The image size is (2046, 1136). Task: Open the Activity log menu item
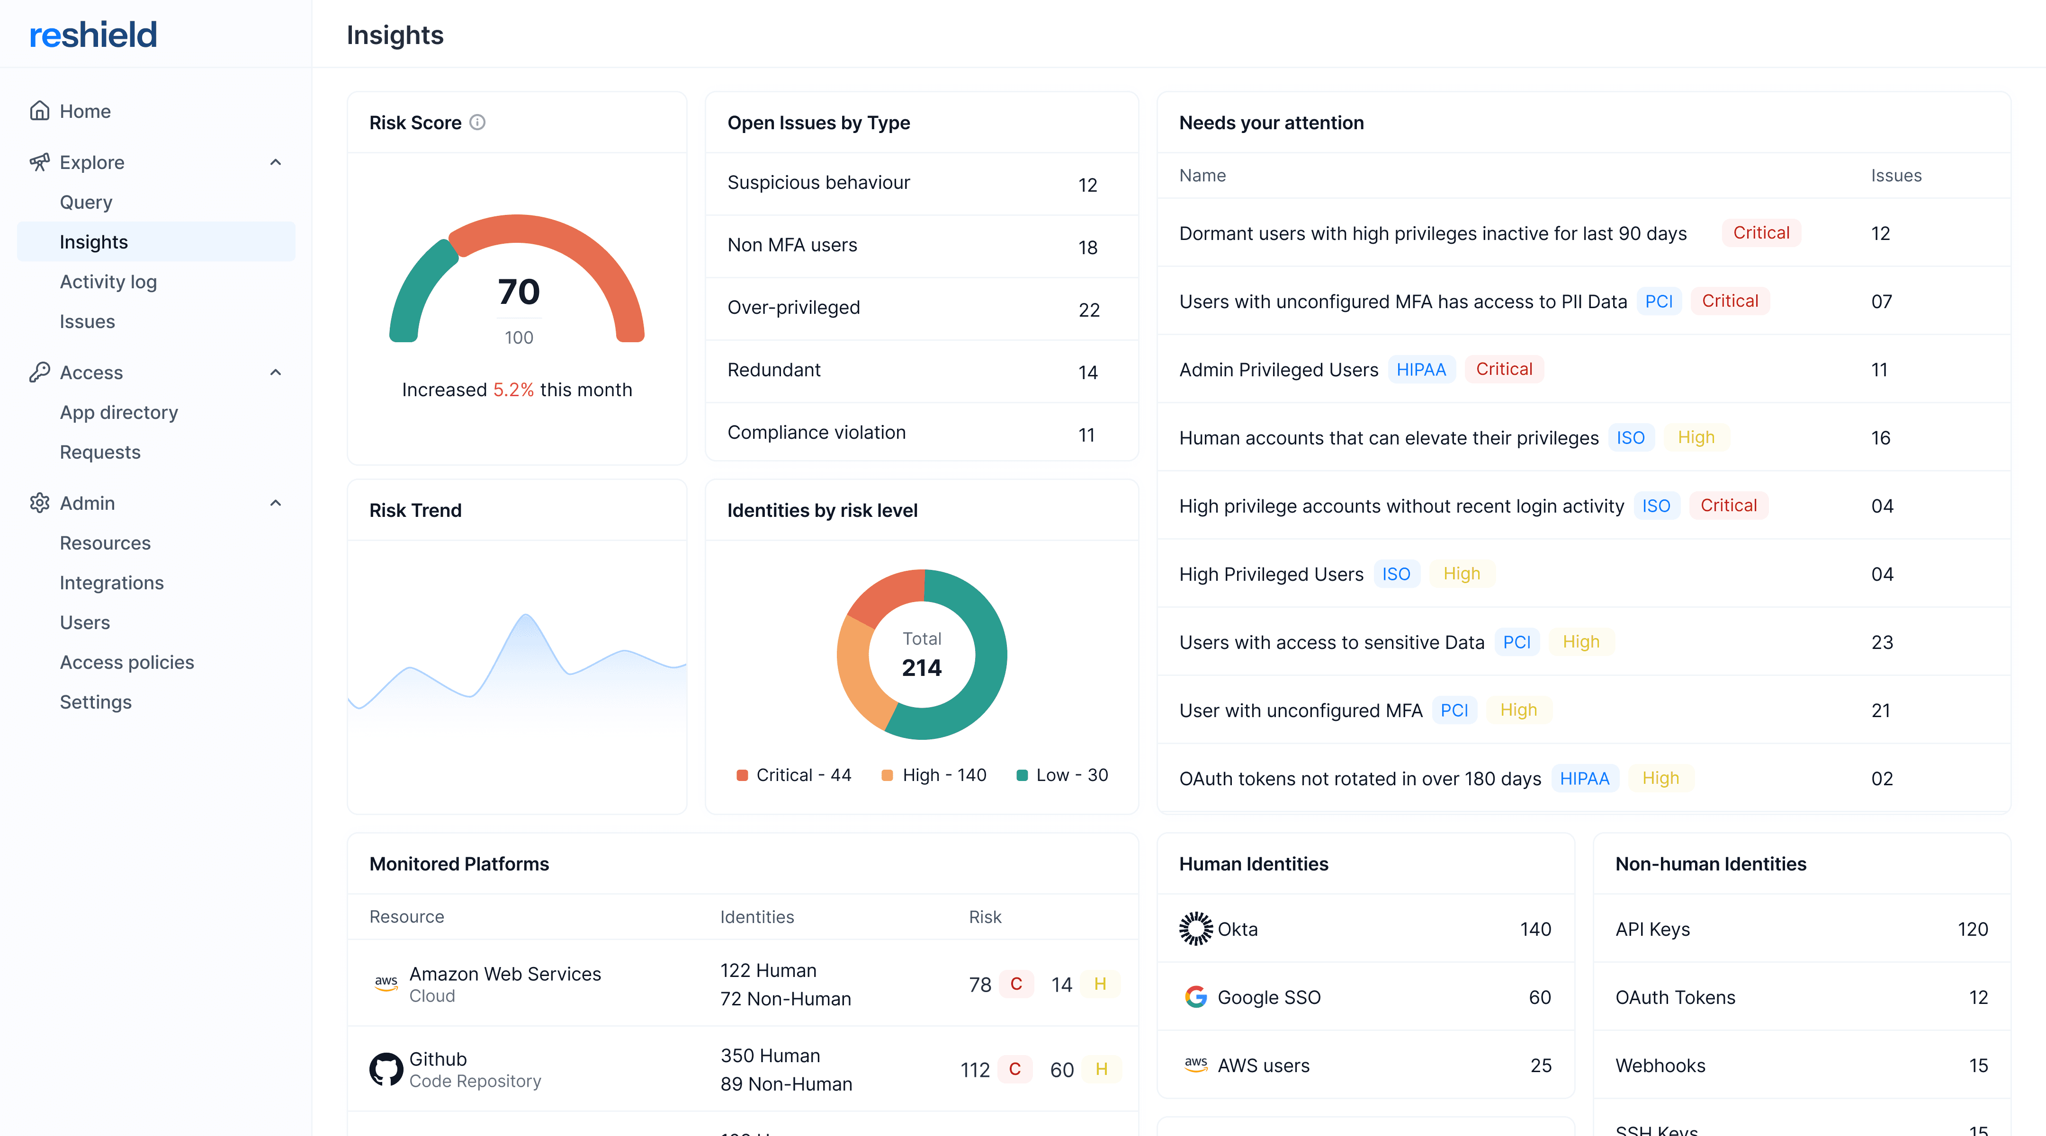pyautogui.click(x=109, y=282)
